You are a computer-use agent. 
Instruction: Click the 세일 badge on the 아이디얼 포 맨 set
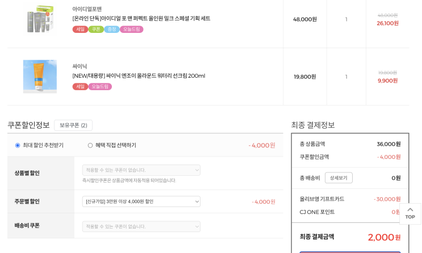click(x=80, y=29)
